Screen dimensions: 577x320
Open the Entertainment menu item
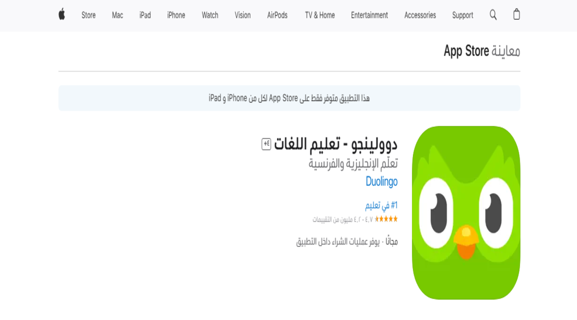(369, 15)
